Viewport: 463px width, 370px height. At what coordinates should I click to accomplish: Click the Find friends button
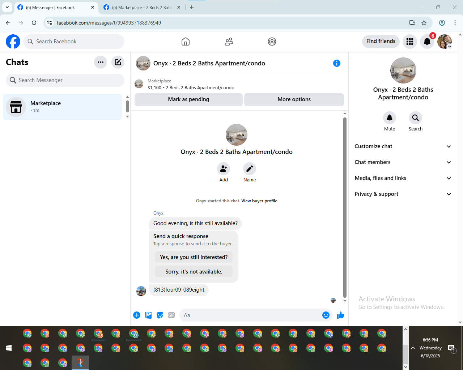point(381,41)
